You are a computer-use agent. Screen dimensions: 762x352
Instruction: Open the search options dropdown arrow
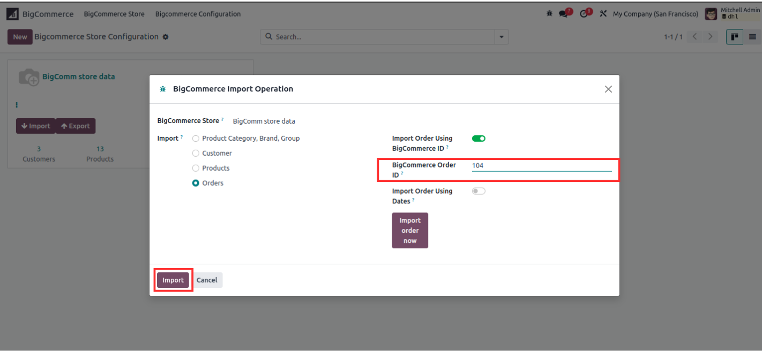[x=502, y=37]
